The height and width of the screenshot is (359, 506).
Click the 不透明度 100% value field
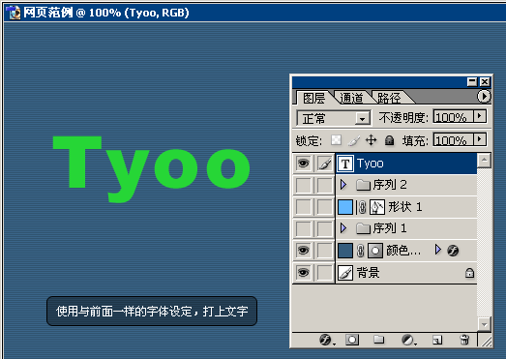453,116
